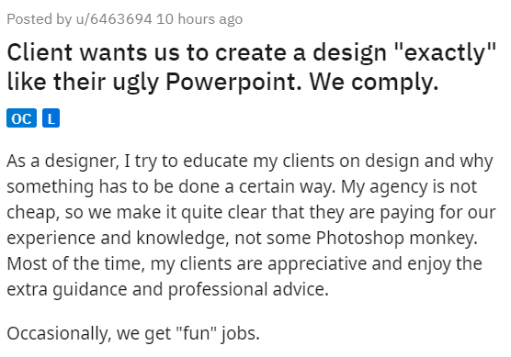Click the blue L flair badge

click(51, 117)
